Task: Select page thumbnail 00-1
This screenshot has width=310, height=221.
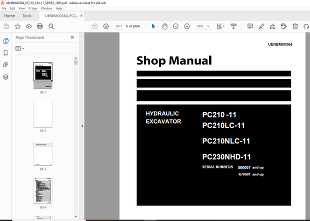Action: [x=43, y=75]
